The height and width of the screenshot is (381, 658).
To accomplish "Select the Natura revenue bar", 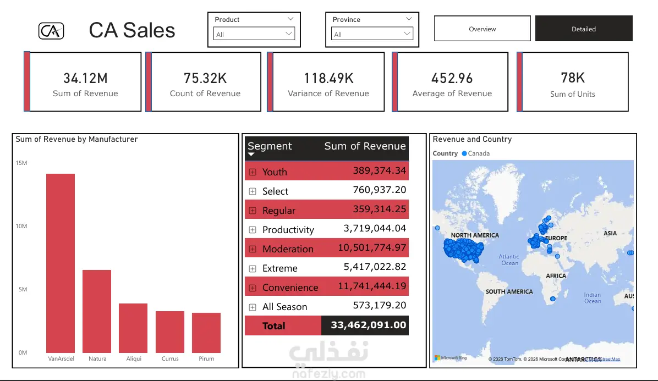I will click(x=97, y=311).
